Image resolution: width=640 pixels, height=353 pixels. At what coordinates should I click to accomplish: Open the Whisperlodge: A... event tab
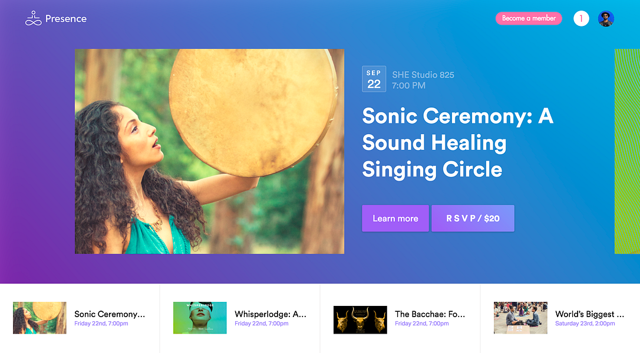pyautogui.click(x=270, y=314)
